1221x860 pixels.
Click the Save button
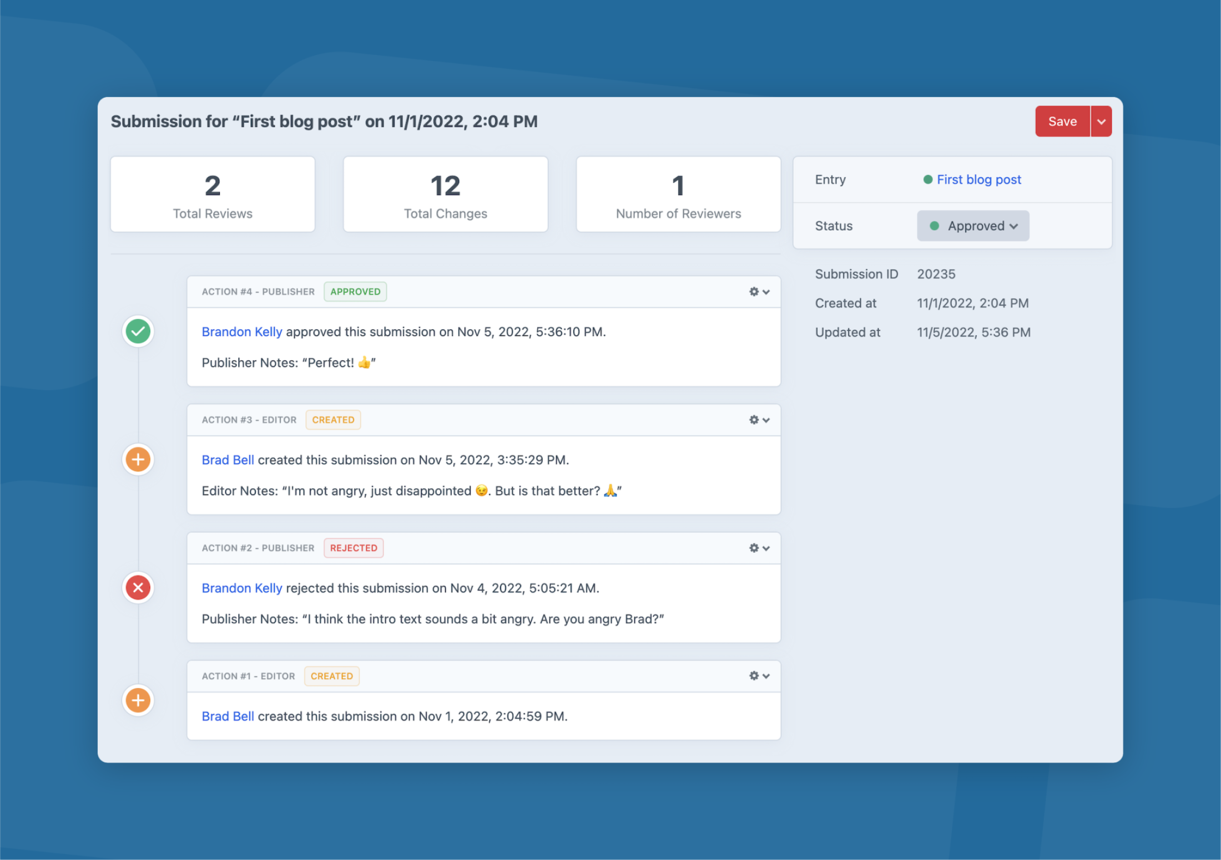tap(1062, 121)
